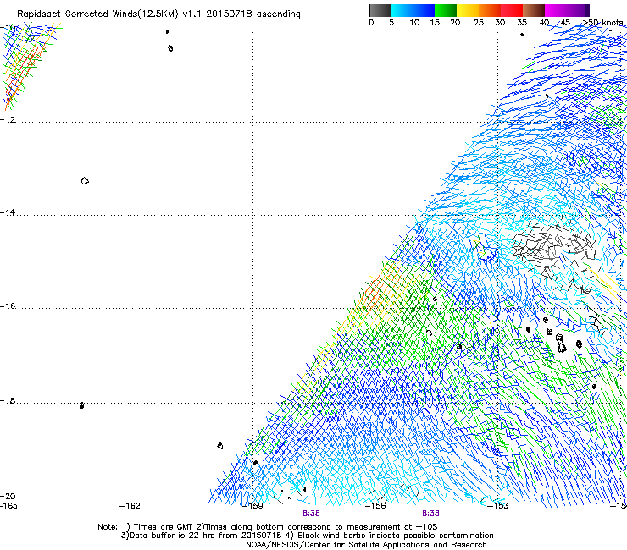This screenshot has width=627, height=550.
Task: Click the legend number 25
Action: (x=479, y=23)
